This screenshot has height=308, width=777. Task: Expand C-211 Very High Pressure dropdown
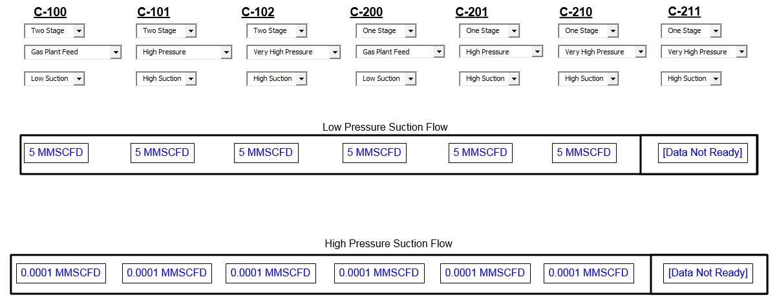[x=704, y=52]
